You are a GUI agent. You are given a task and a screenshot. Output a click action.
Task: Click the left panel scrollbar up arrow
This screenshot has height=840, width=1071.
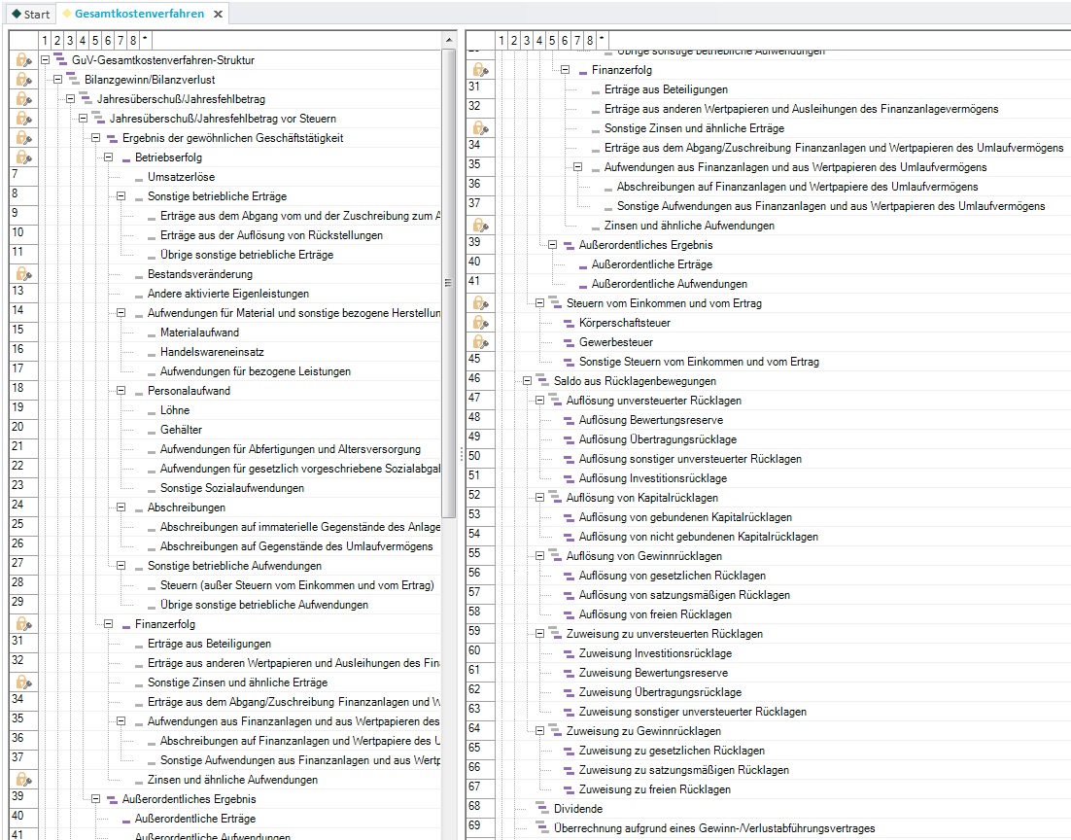449,40
